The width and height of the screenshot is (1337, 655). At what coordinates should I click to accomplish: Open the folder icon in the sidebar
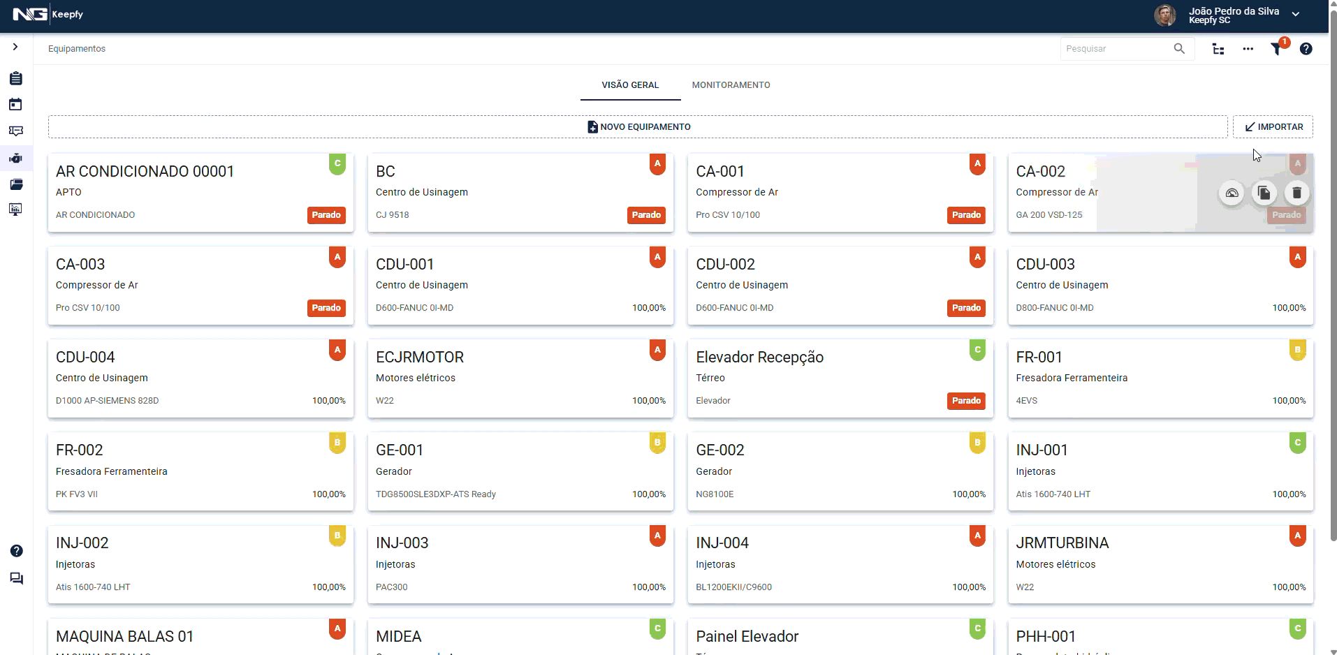[x=16, y=184]
